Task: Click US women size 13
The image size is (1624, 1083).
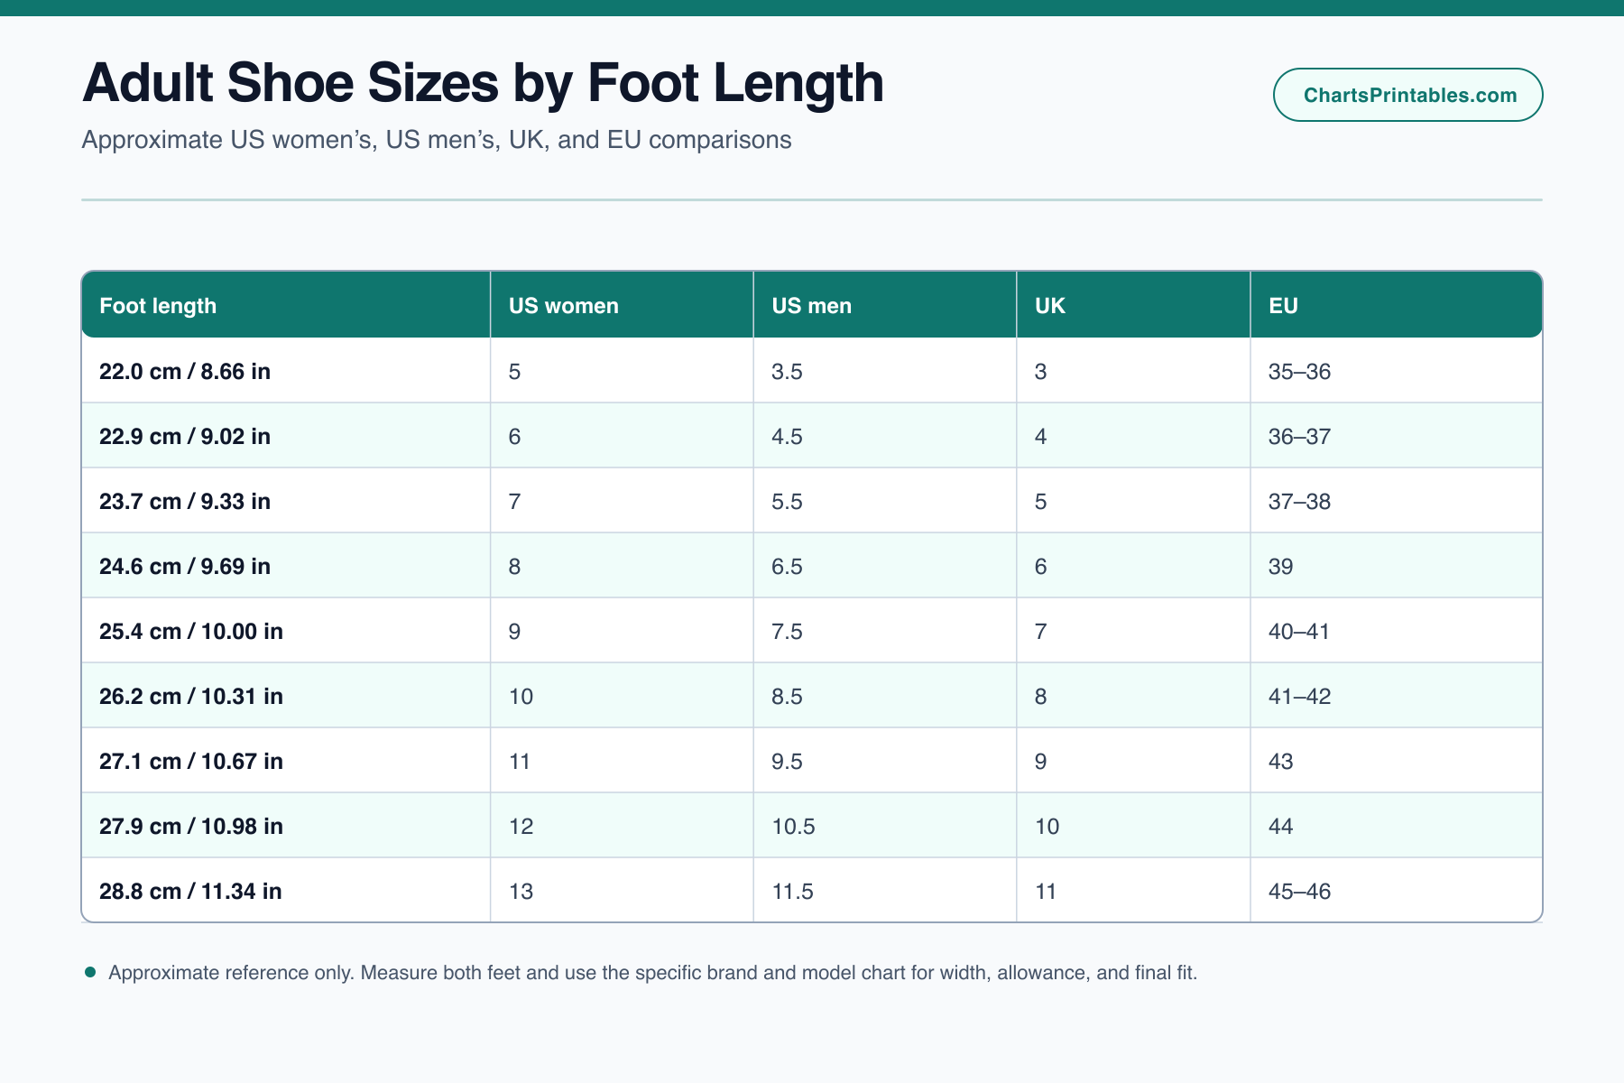Action: click(x=622, y=891)
